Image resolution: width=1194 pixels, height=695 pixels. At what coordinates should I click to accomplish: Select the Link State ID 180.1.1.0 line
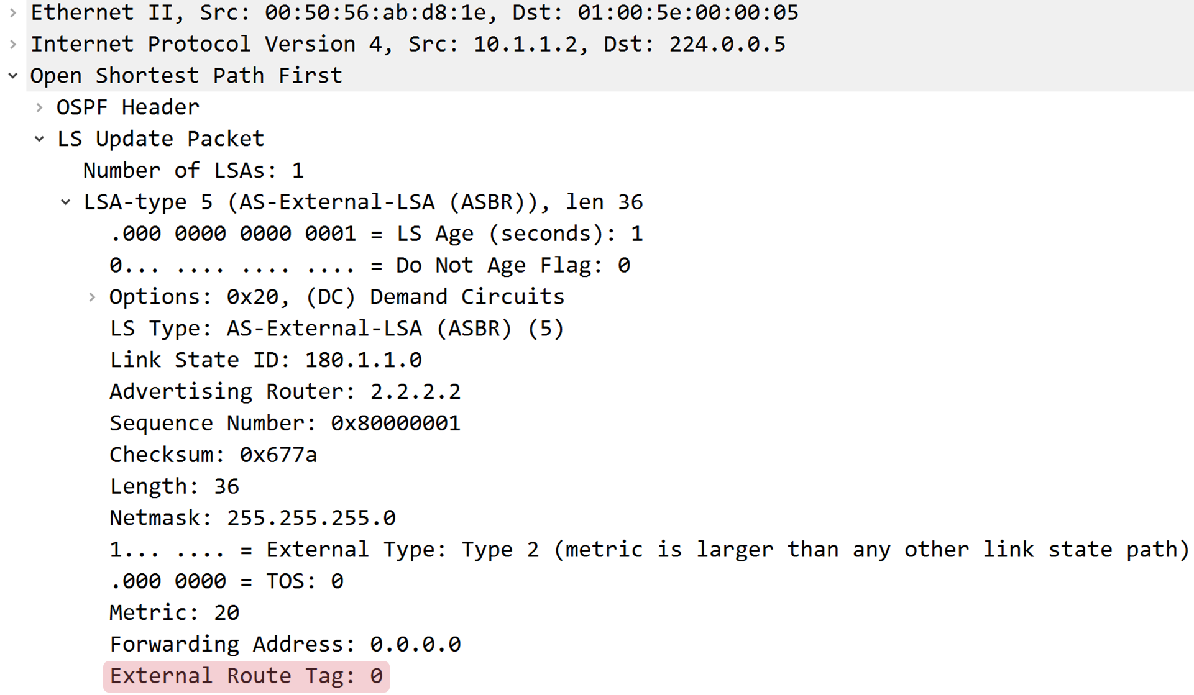(x=266, y=360)
